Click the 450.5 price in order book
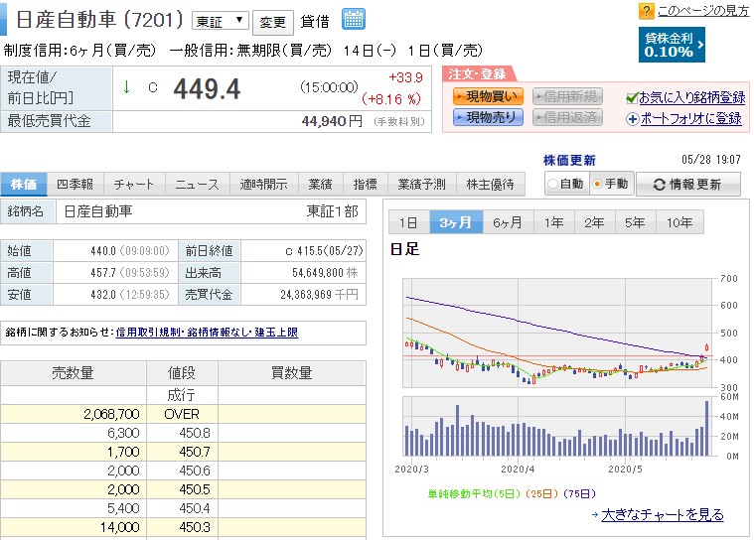Viewport: 754px width, 540px height. point(195,489)
